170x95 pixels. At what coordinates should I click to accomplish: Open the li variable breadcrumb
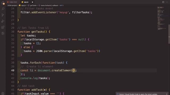(x=62, y=5)
